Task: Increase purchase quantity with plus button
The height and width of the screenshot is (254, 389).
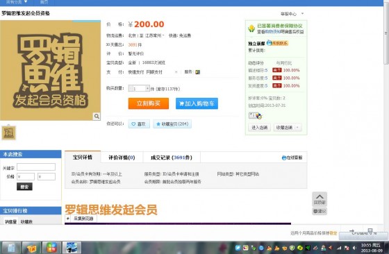Action: pyautogui.click(x=147, y=88)
